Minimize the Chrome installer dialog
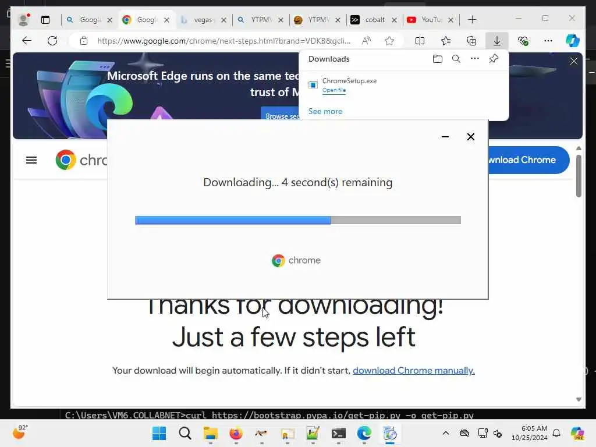This screenshot has height=447, width=596. point(445,137)
